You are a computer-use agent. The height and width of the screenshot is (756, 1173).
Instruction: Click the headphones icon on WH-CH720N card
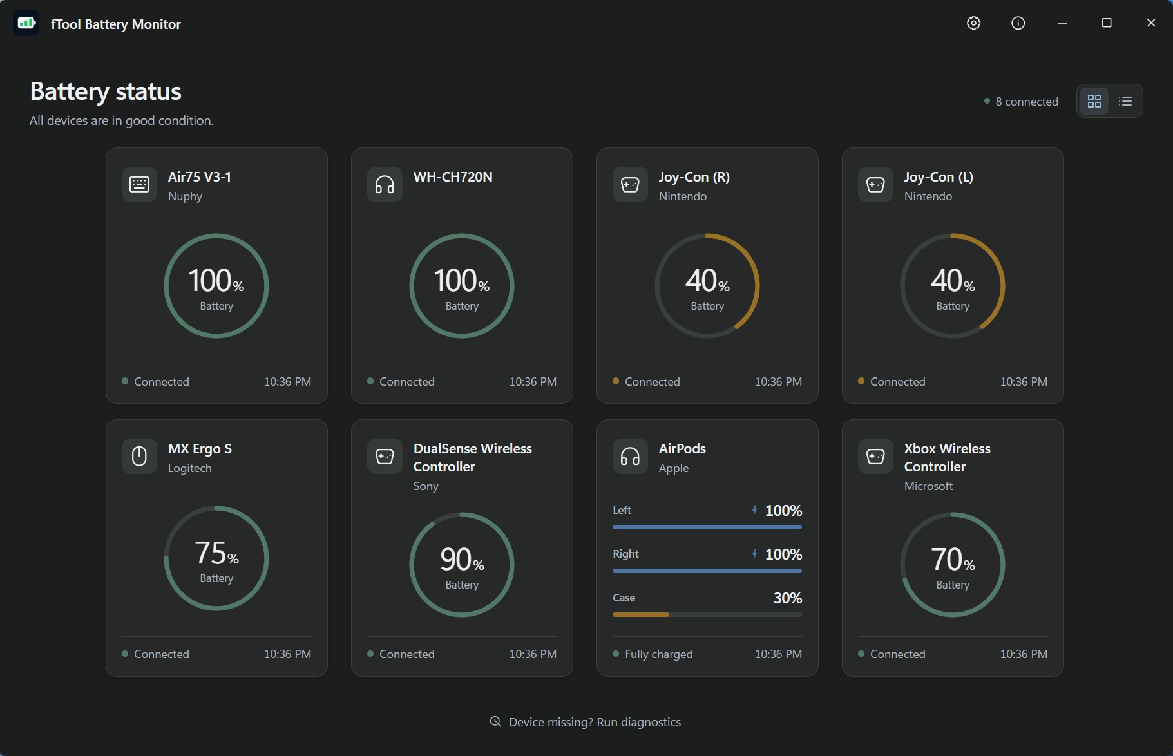pos(385,185)
